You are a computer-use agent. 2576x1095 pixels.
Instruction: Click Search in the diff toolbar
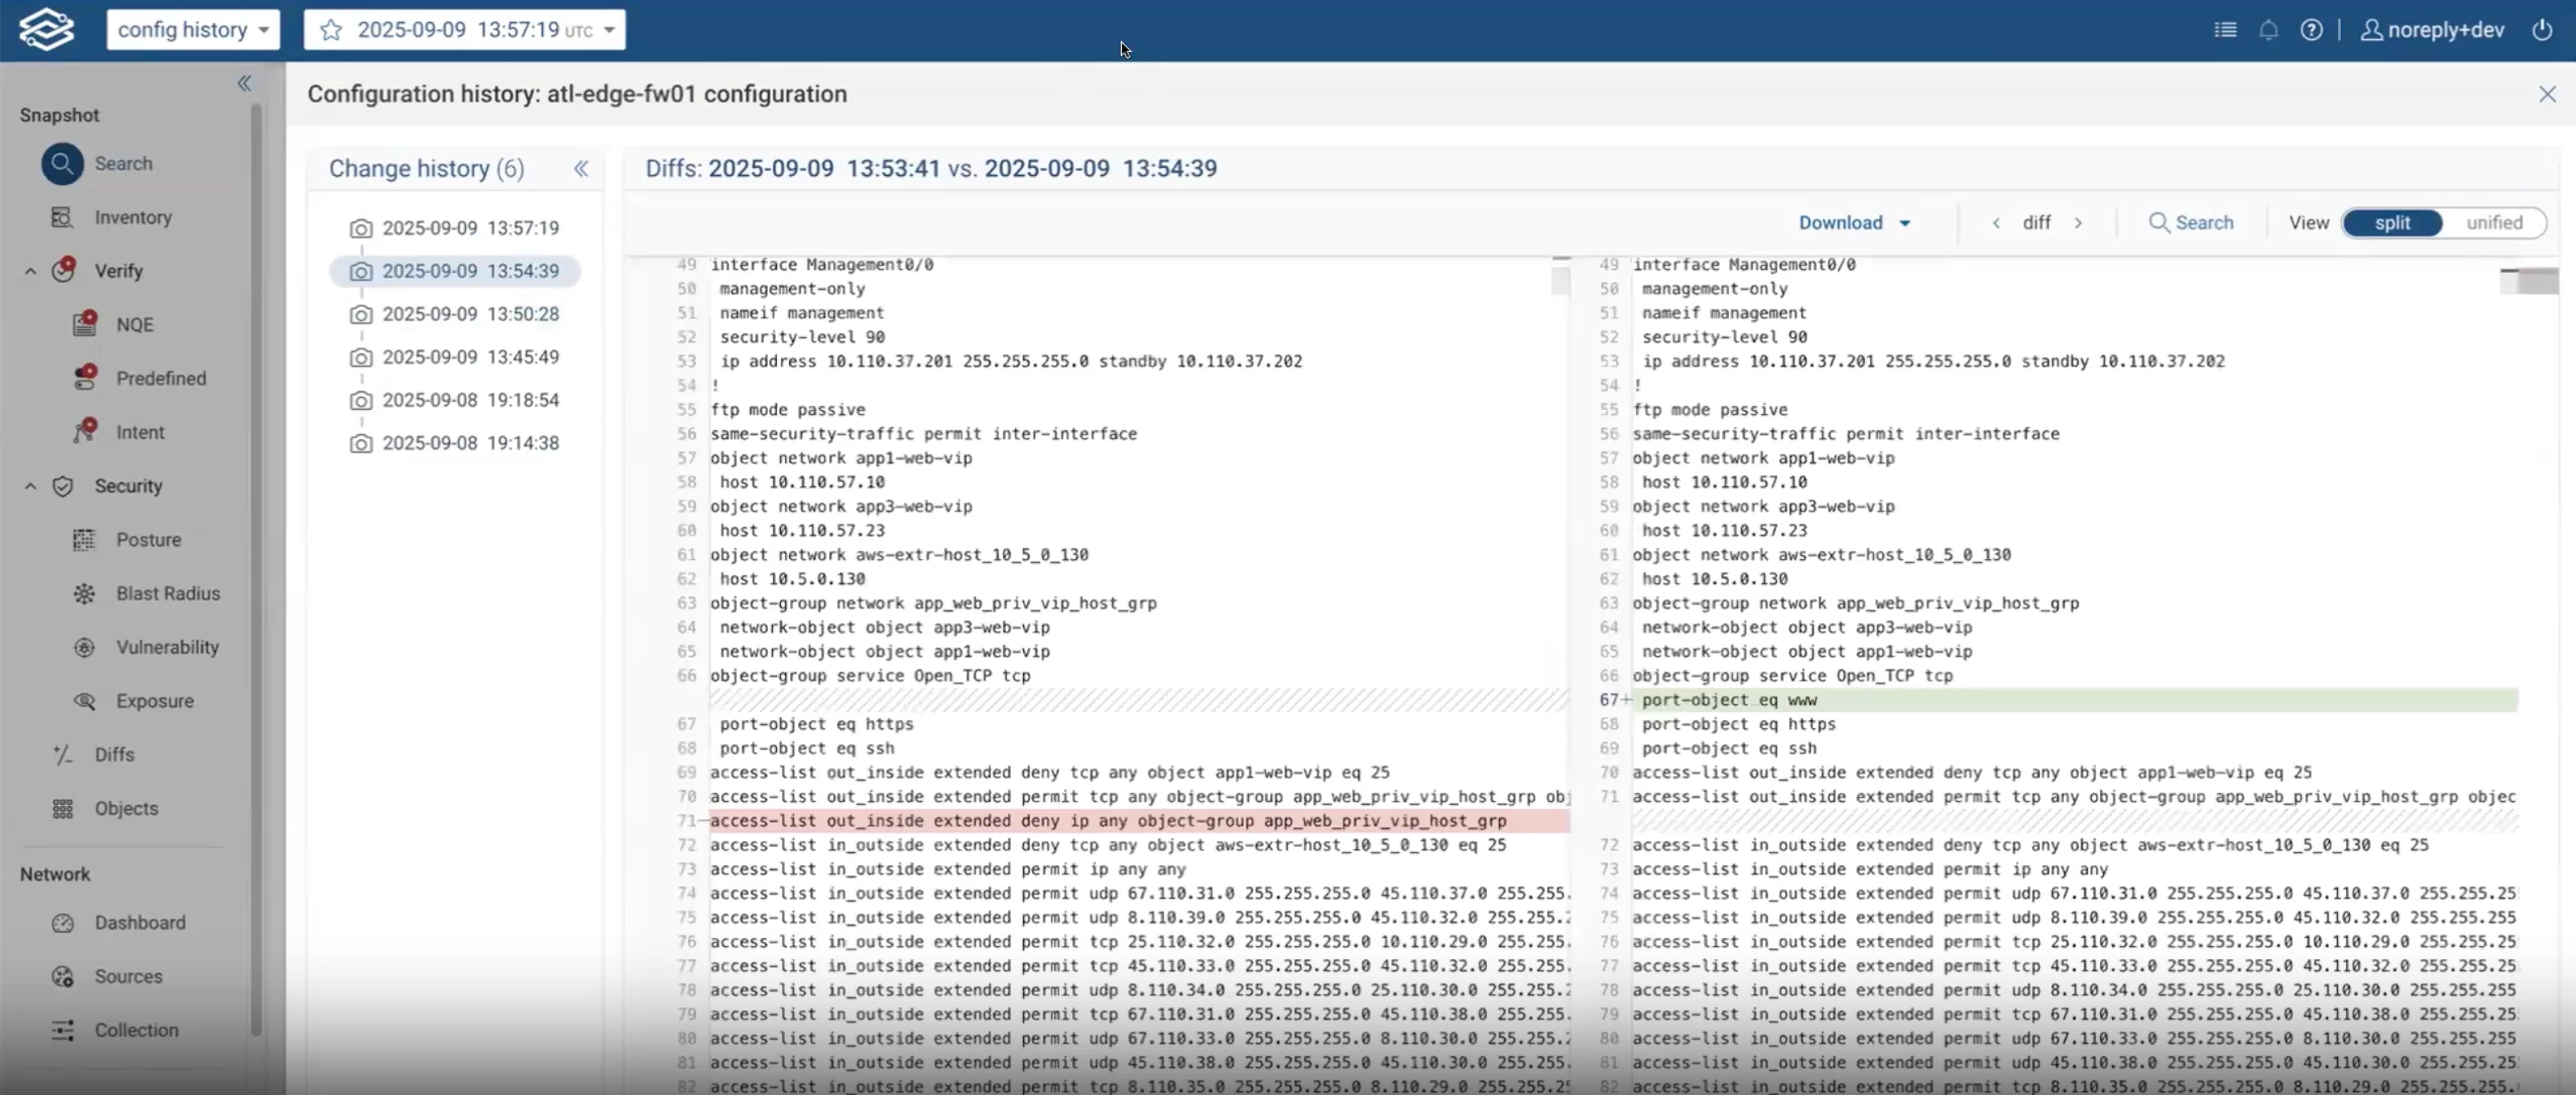click(2191, 222)
